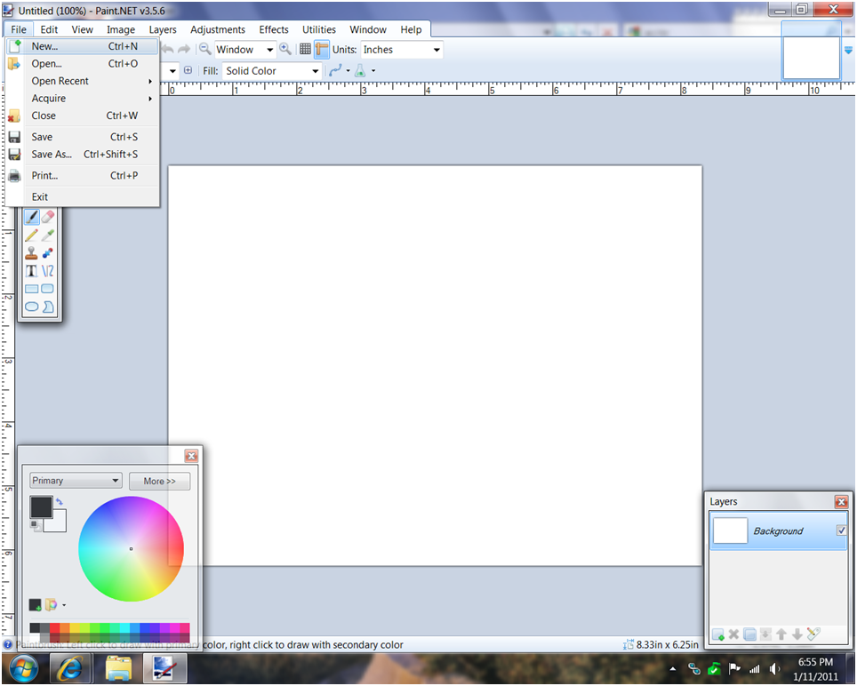Open the Fill dropdown showing Solid Color
857x686 pixels.
(x=271, y=70)
